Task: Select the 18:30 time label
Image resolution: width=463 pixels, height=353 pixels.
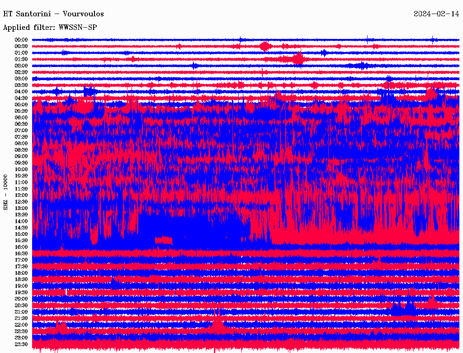Action: [21, 280]
